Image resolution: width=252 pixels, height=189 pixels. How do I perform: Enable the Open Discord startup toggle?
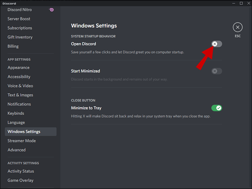coord(216,44)
